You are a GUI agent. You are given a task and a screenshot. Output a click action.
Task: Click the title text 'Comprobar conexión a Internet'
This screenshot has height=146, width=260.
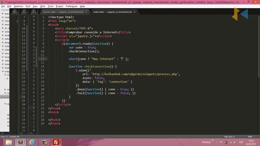pyautogui.click(x=92, y=32)
